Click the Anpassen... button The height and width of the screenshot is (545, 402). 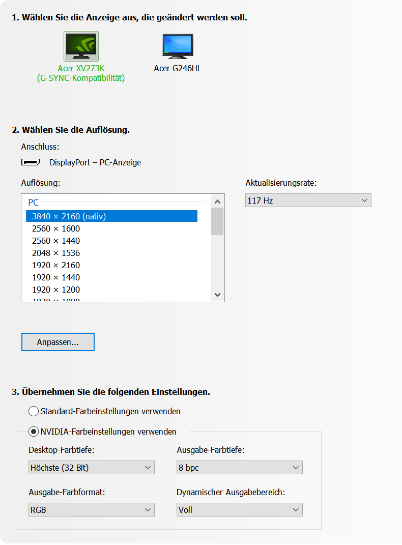[x=58, y=342]
